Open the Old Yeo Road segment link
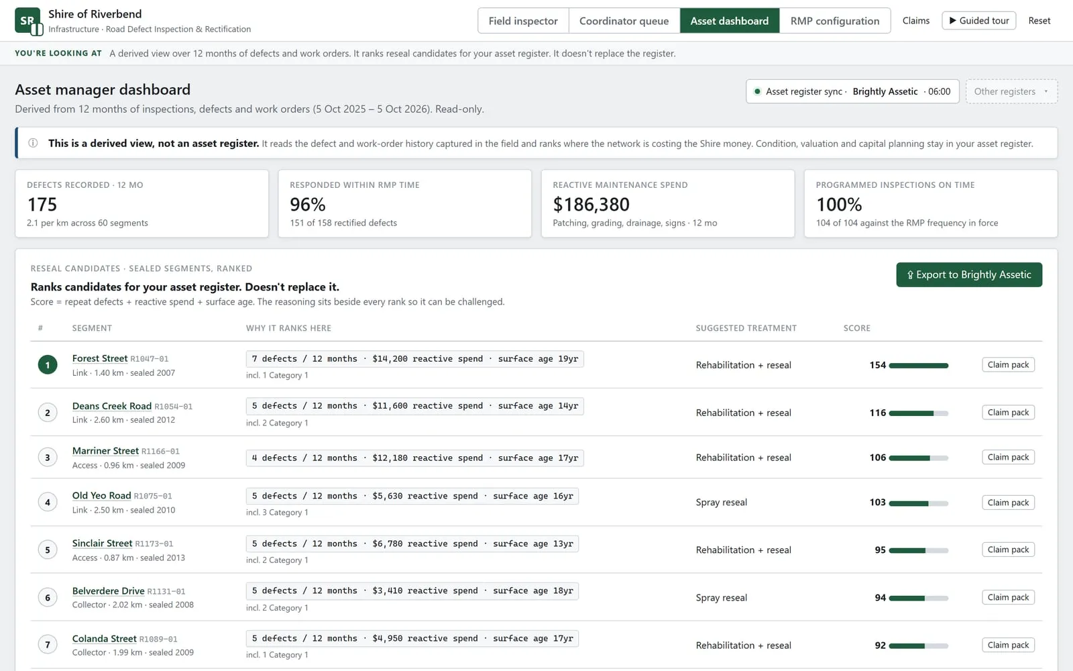 tap(101, 496)
